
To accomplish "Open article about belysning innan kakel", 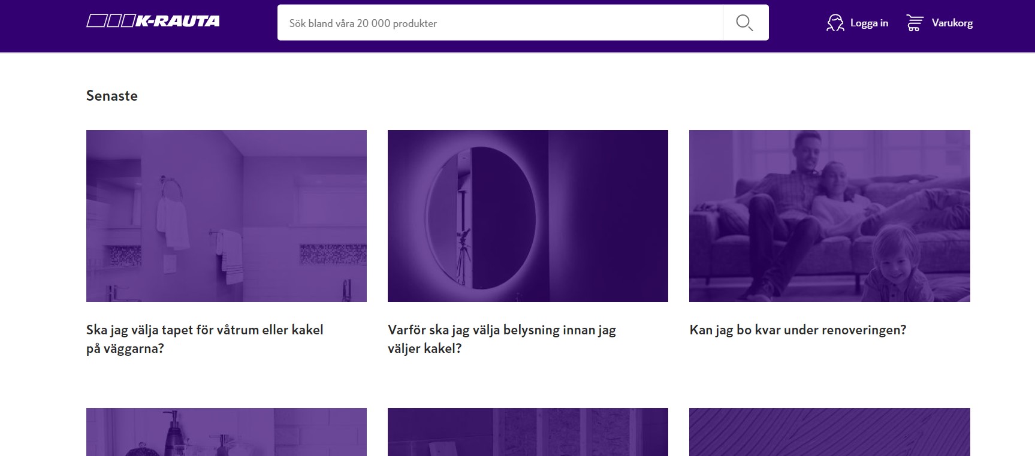I will click(502, 339).
